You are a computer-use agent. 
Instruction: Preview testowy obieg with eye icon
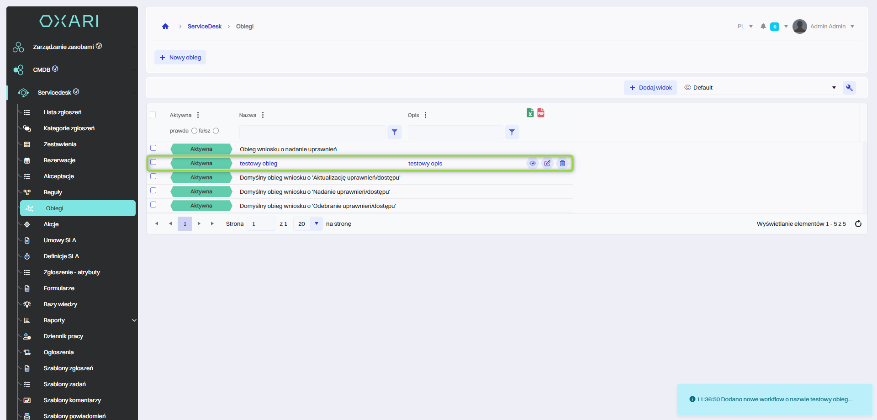coord(532,164)
